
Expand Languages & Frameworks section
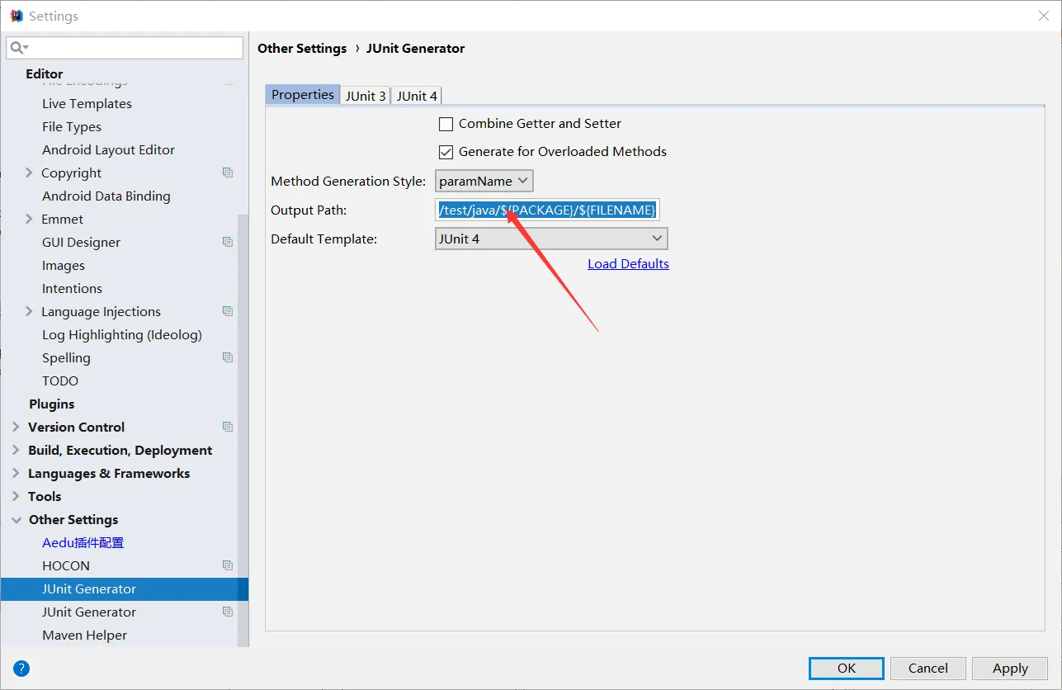pyautogui.click(x=16, y=473)
